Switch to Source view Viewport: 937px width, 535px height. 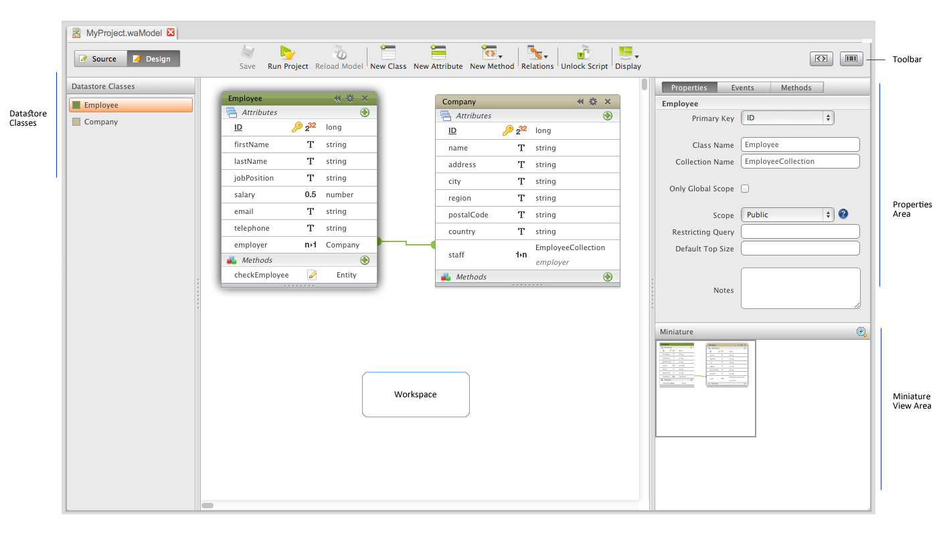tap(98, 59)
